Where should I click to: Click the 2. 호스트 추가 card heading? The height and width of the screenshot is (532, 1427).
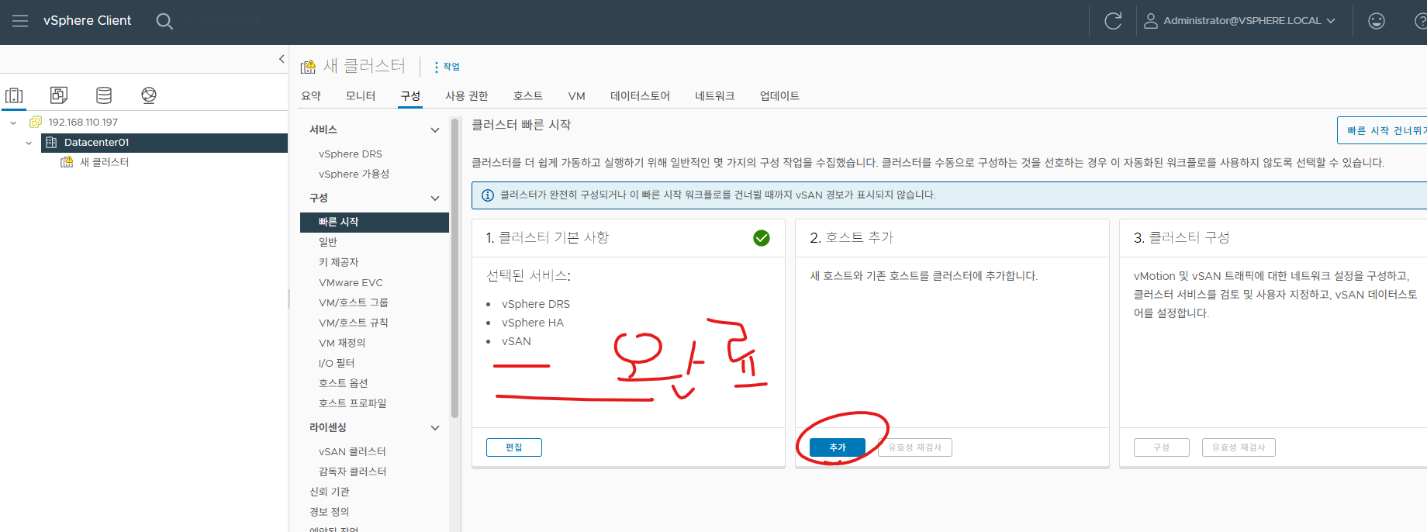[x=852, y=238]
